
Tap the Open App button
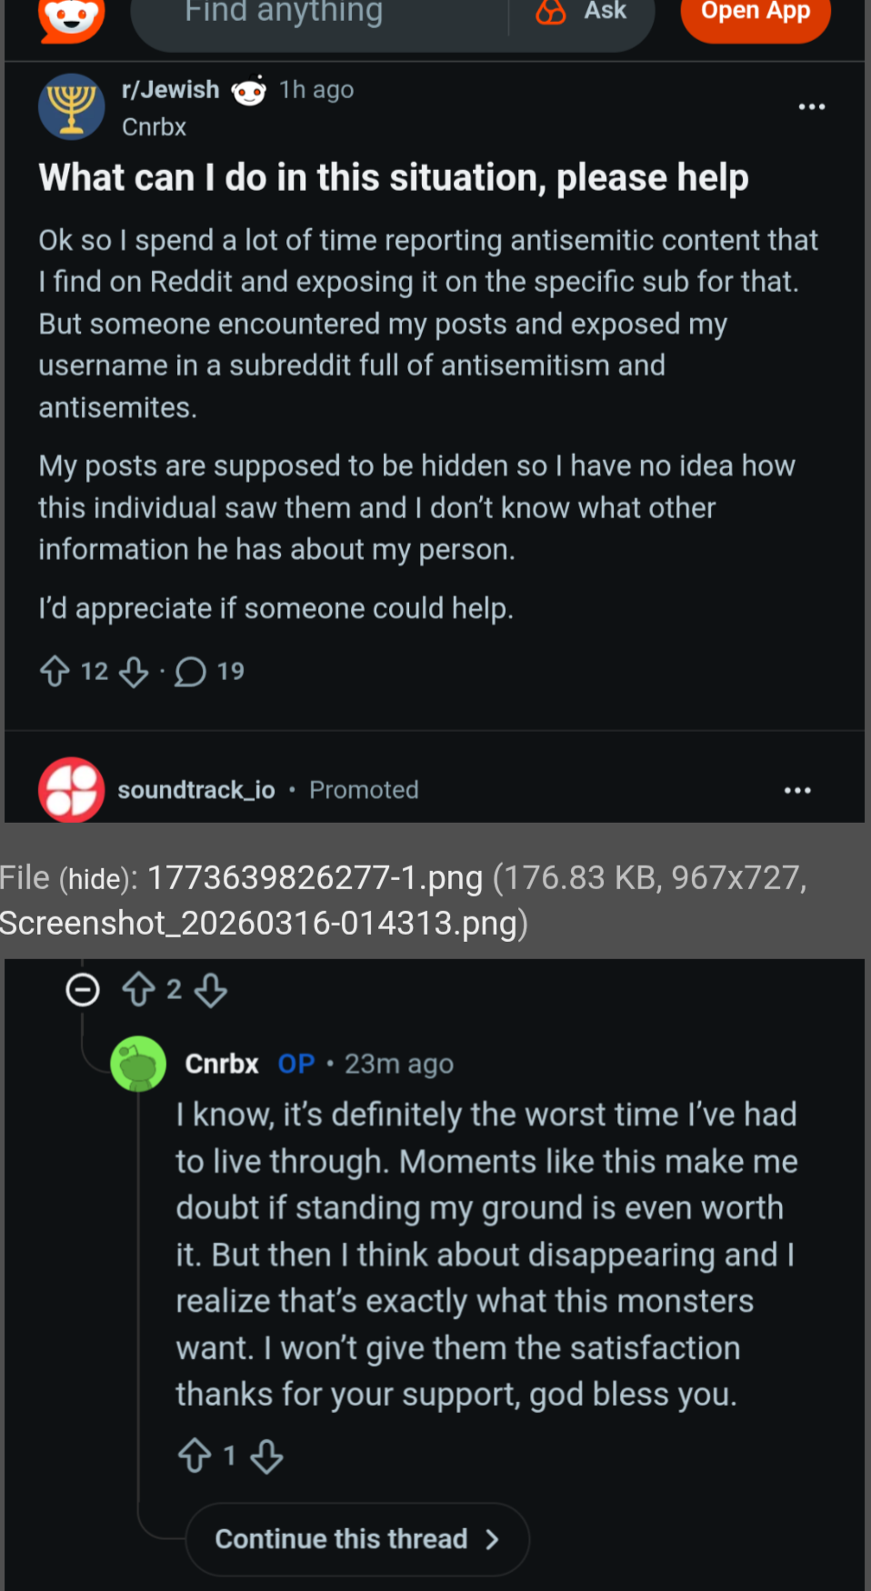(755, 15)
